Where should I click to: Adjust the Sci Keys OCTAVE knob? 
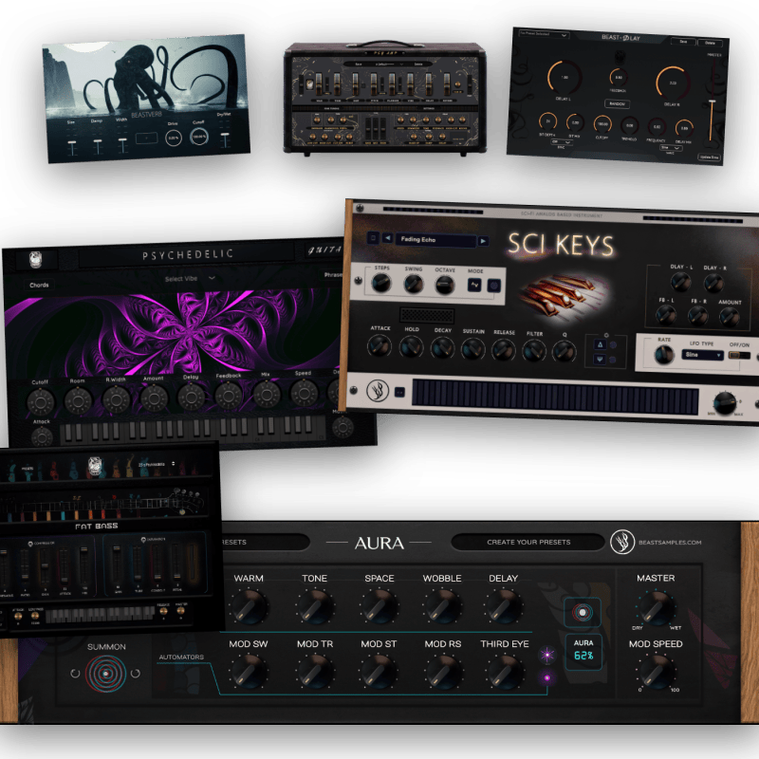coord(444,286)
